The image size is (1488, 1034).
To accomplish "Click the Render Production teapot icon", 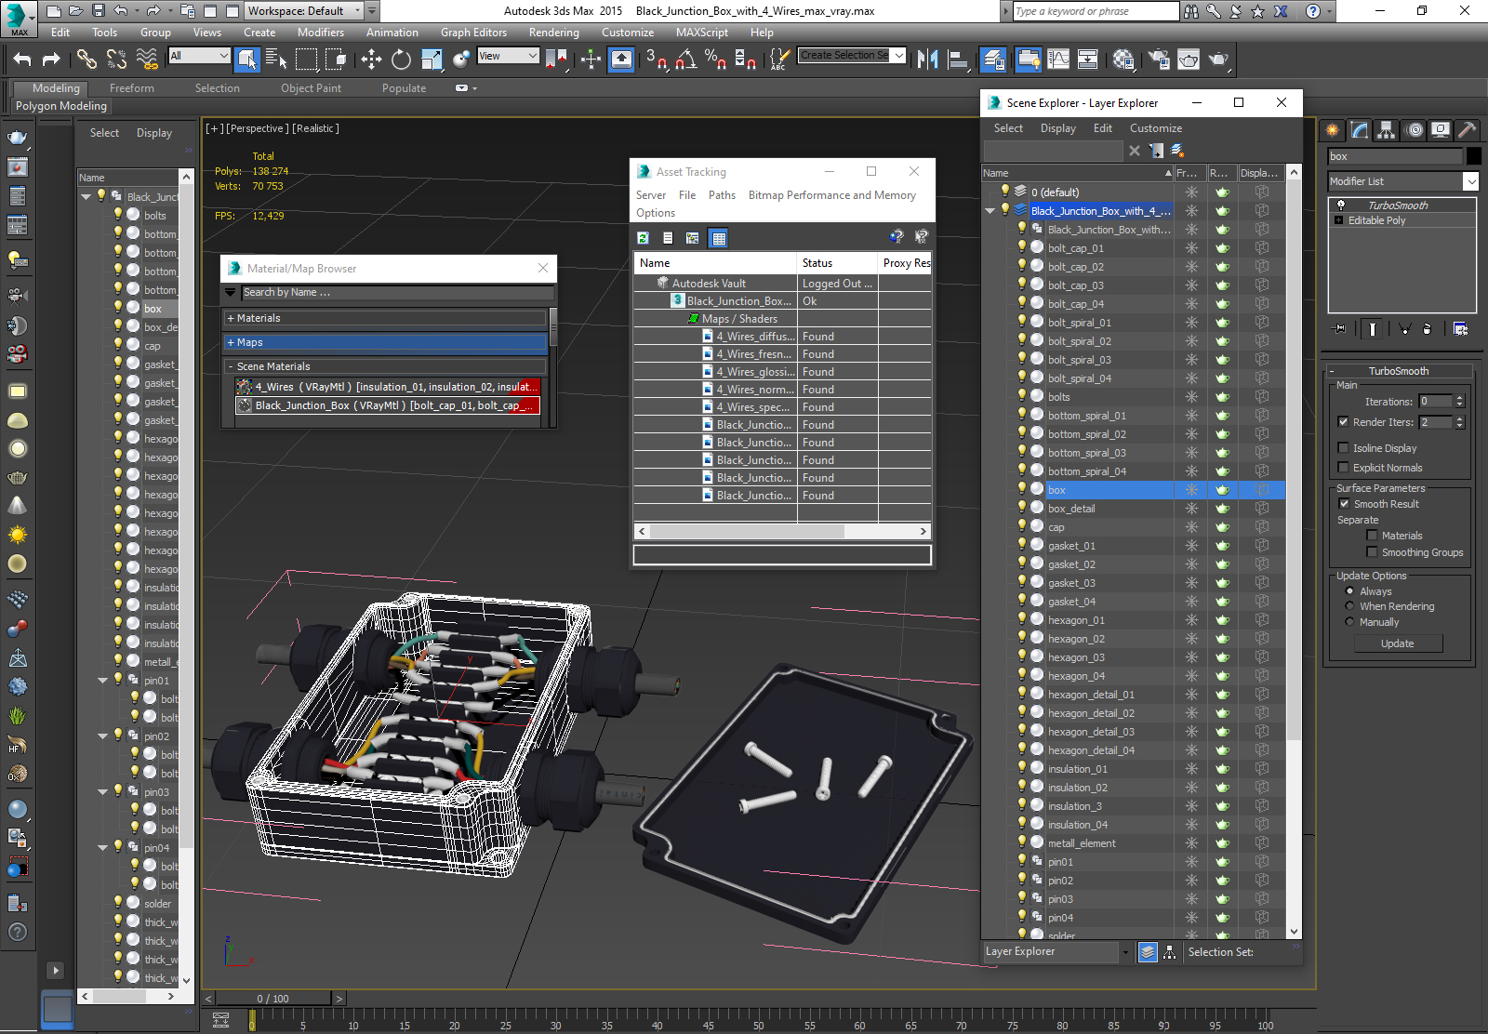I will click(1218, 60).
